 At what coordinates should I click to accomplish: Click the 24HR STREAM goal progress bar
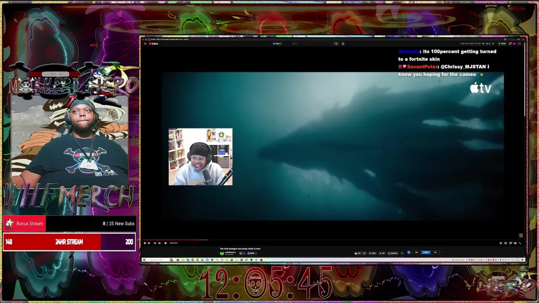click(69, 242)
